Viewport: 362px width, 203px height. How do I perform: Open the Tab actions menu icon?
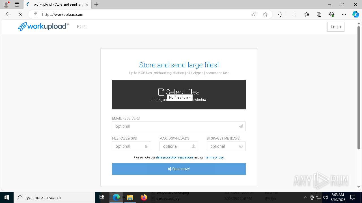(x=17, y=5)
